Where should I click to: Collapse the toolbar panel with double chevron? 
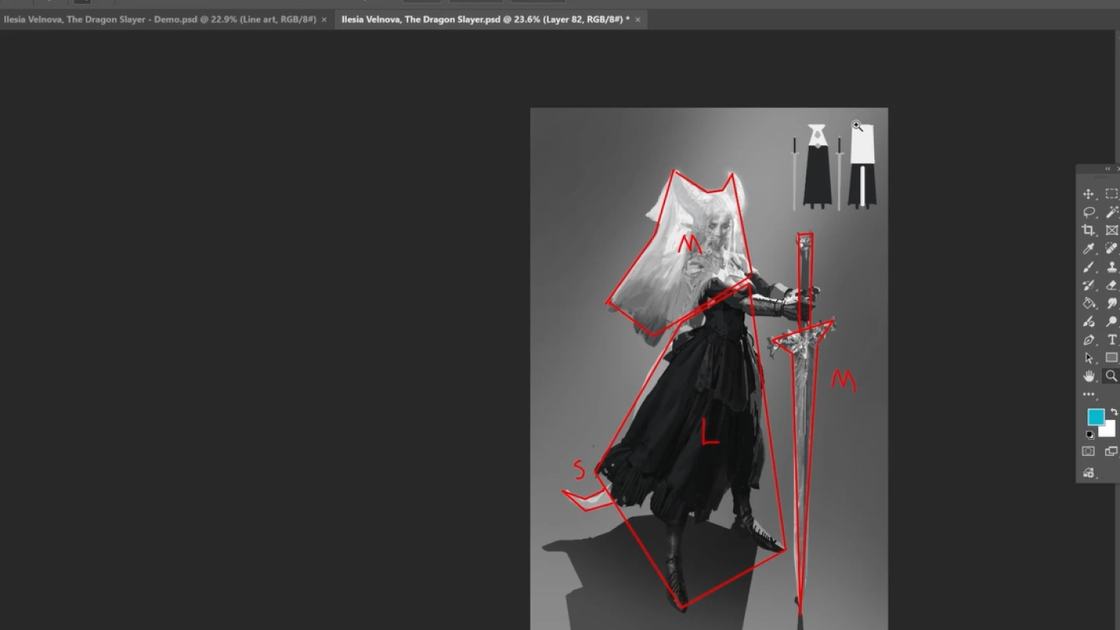pyautogui.click(x=1107, y=168)
